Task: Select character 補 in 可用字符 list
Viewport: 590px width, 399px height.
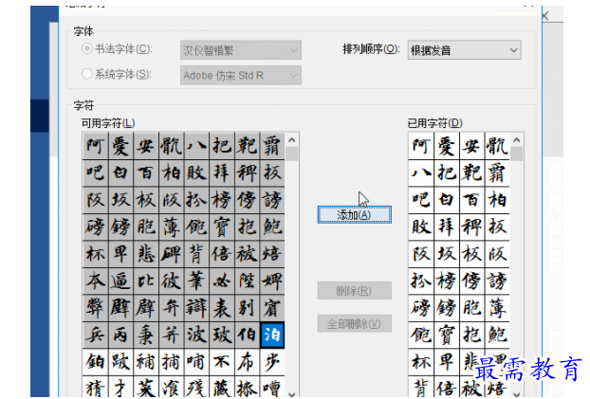Action: [x=146, y=362]
